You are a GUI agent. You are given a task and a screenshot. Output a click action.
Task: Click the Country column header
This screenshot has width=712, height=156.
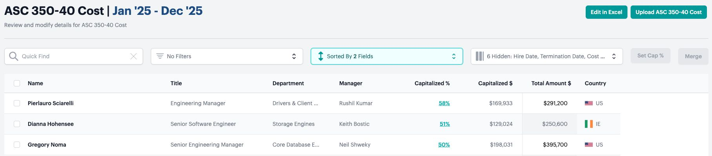[x=595, y=83]
